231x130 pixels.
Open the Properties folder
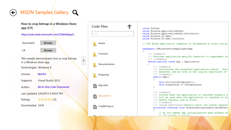tap(104, 75)
